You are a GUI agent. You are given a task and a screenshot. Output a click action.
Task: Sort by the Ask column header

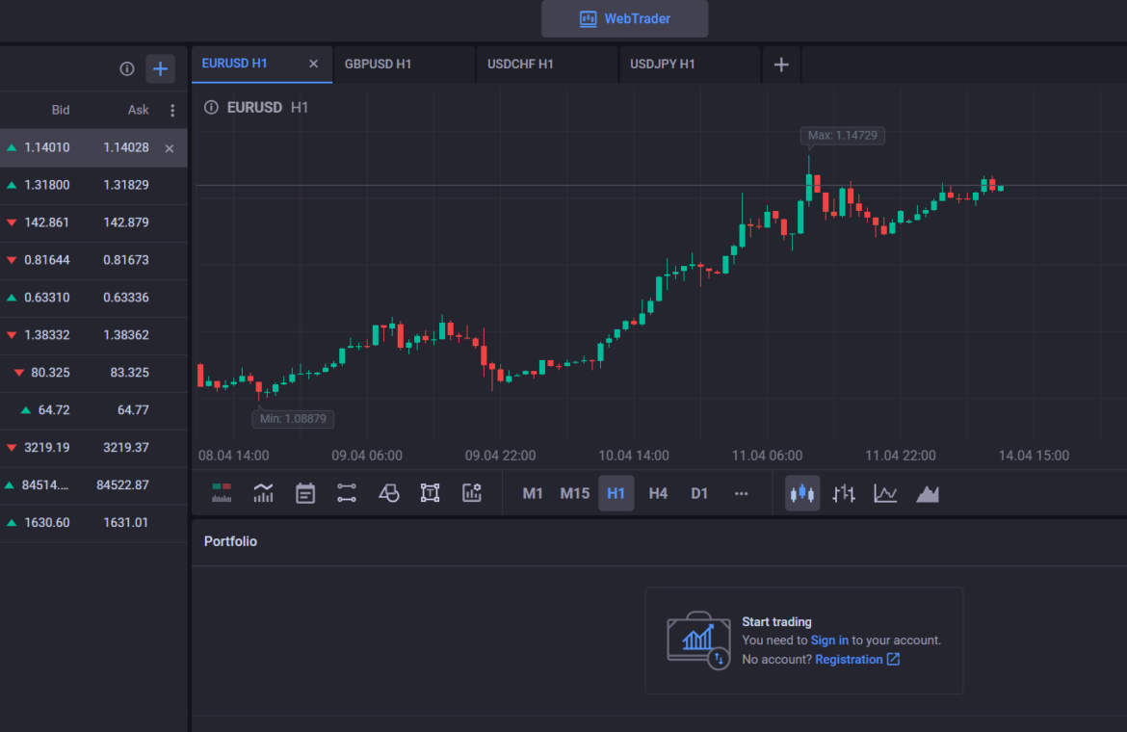138,110
